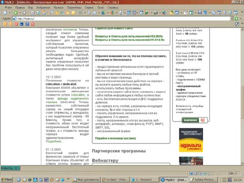Image resolution: width=244 pixels, height=183 pixels.
Task: Open 'Вопросы и Ответы' link for H1.H14.Ru users
Action: [130, 40]
